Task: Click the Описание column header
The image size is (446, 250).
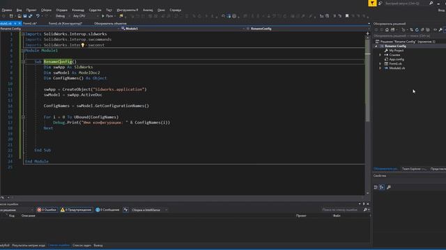Action: point(28,216)
